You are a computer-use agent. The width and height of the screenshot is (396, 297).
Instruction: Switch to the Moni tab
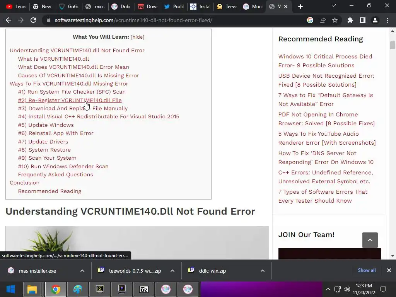tap(253, 7)
